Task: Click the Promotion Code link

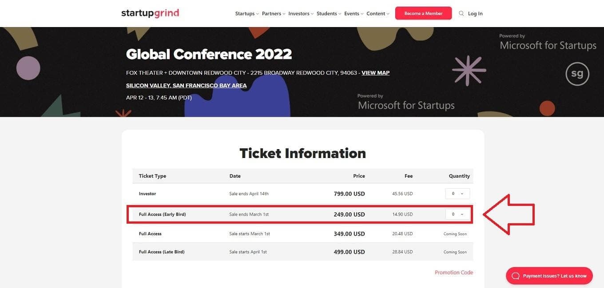Action: (x=454, y=272)
